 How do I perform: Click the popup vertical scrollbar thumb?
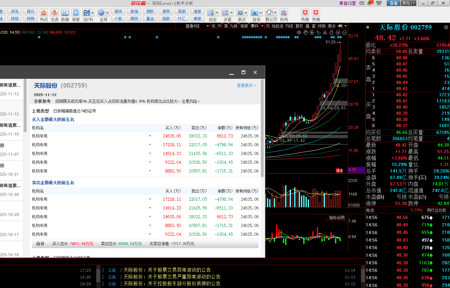[262, 128]
